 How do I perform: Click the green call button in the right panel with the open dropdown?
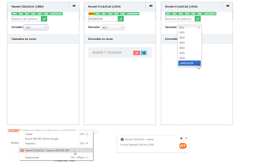click(x=198, y=19)
